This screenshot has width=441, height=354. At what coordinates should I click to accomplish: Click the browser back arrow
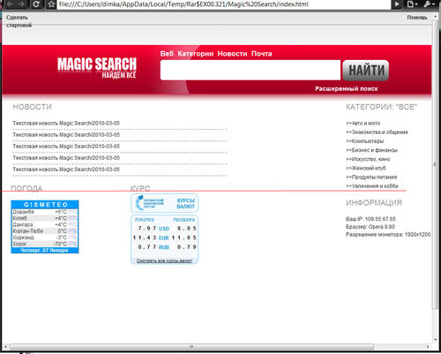pos(10,4)
